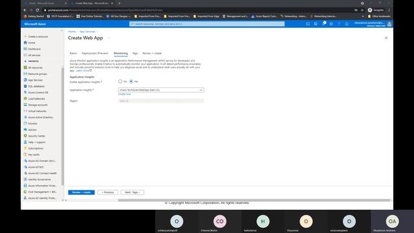414x233 pixels.
Task: Open the Cloud Shell icon in Azure header
Action: (308, 24)
